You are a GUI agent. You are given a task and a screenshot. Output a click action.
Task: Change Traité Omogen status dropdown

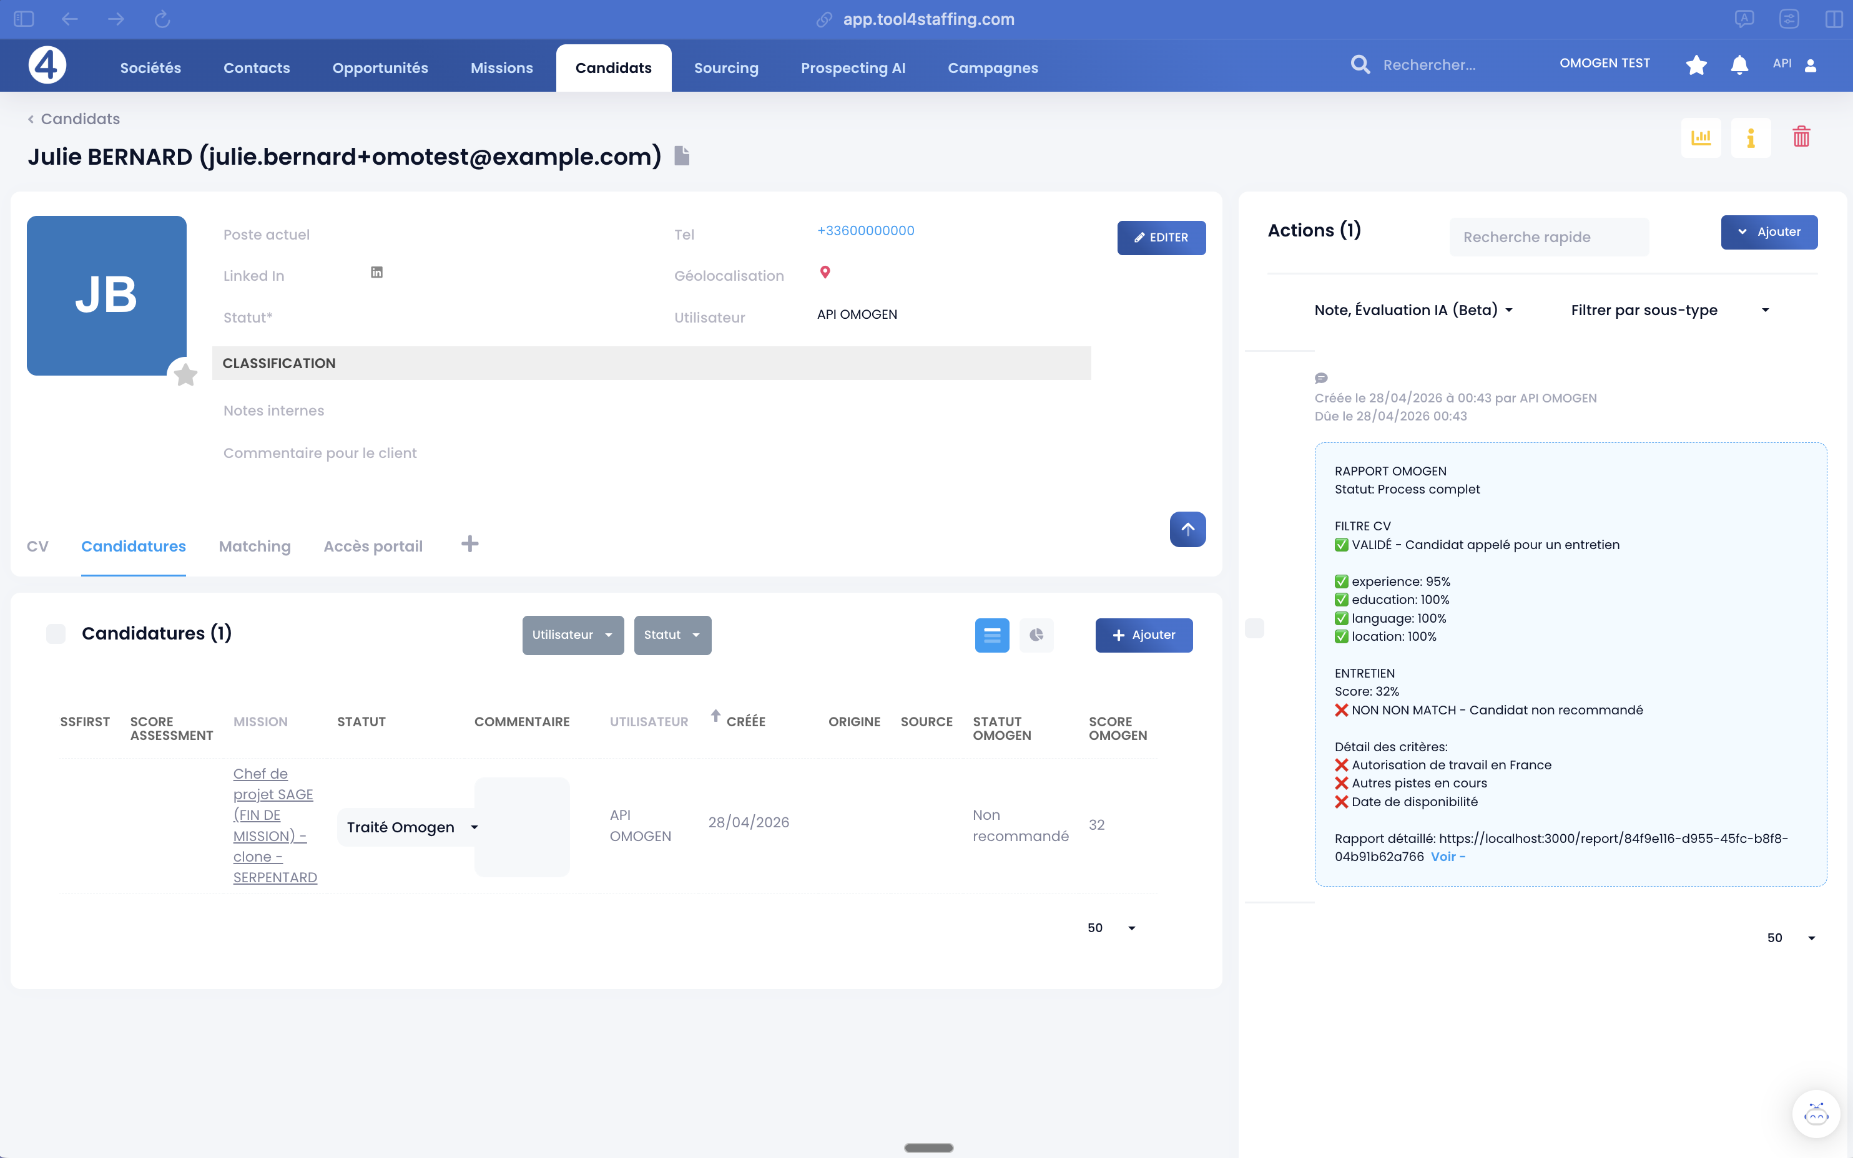point(411,827)
